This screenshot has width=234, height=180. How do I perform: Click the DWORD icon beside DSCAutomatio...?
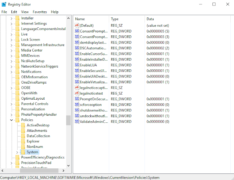click(77, 48)
